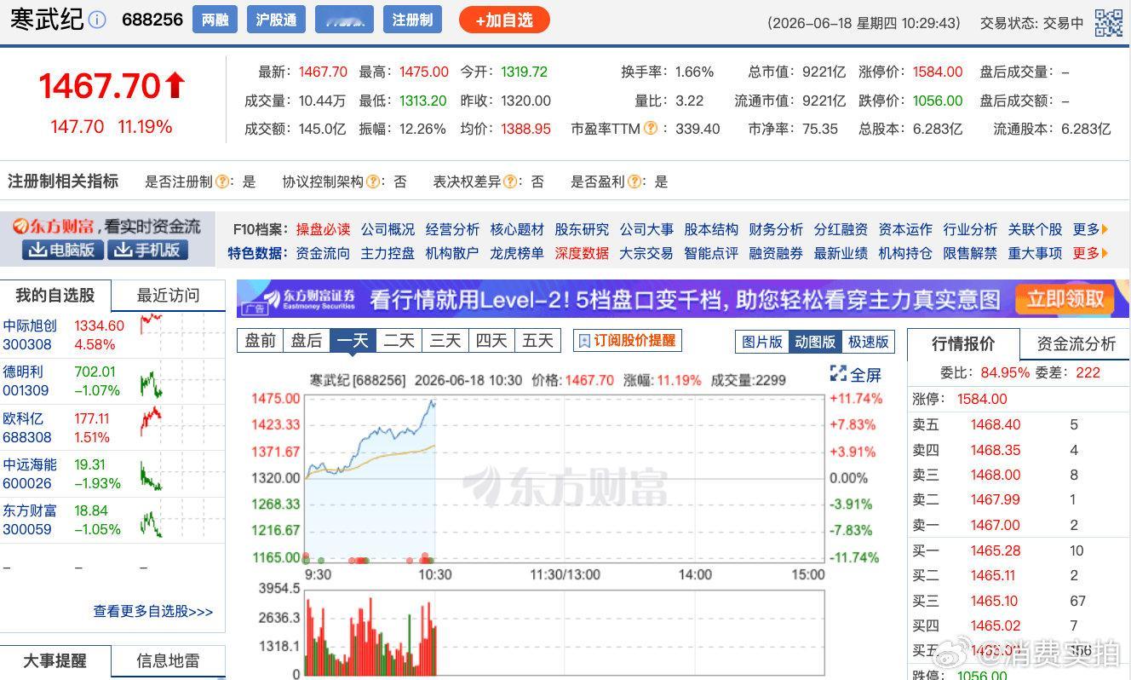Screen dimensions: 1131x680
Task: Open the 机构持仓 link
Action: point(905,253)
